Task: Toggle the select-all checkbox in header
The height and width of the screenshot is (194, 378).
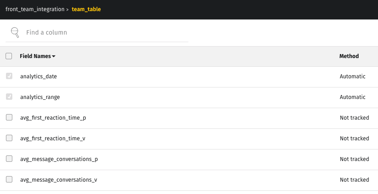Action: tap(9, 56)
